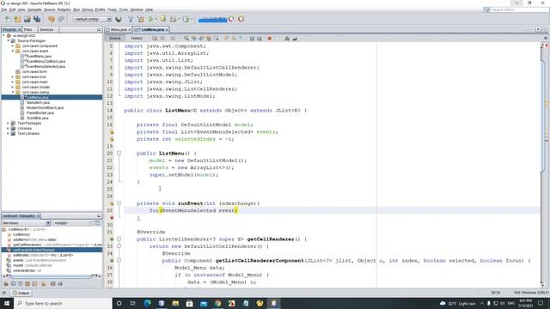Collapse the com.raven.event package node
The height and width of the screenshot is (309, 550).
tap(13, 51)
